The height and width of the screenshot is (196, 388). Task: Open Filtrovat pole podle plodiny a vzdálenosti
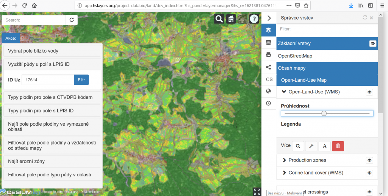(x=52, y=145)
